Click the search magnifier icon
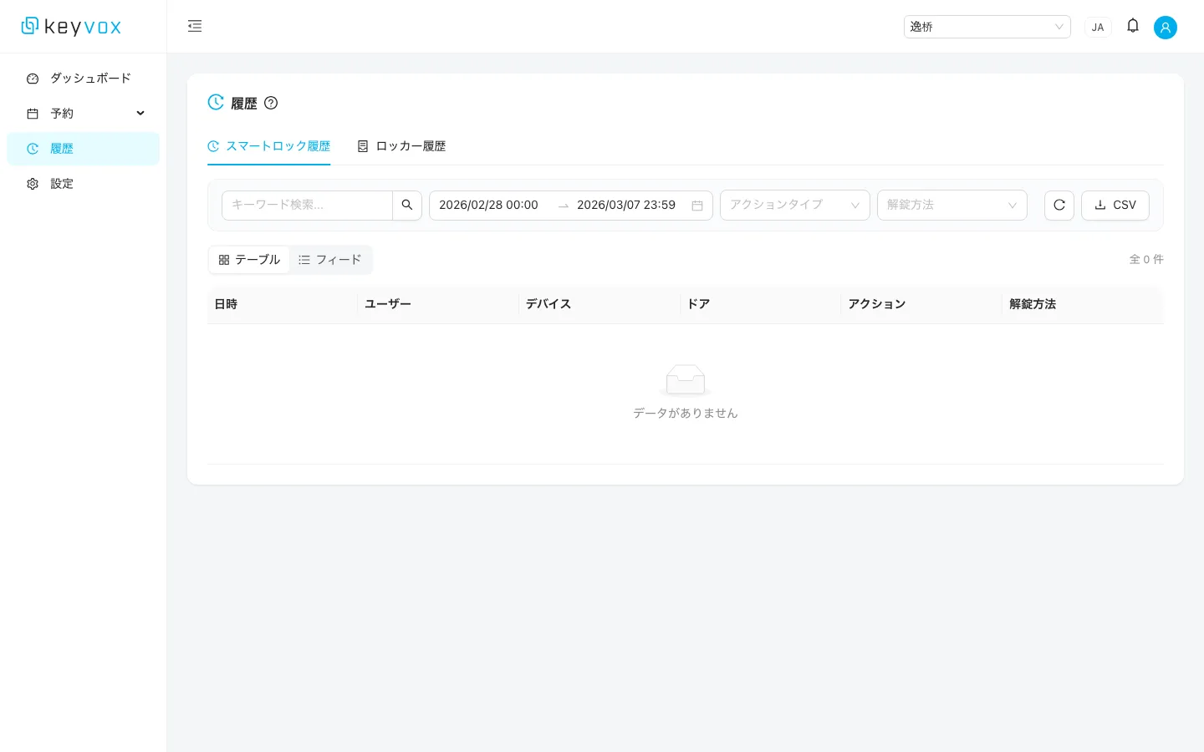Viewport: 1204px width, 752px height. pyautogui.click(x=407, y=205)
